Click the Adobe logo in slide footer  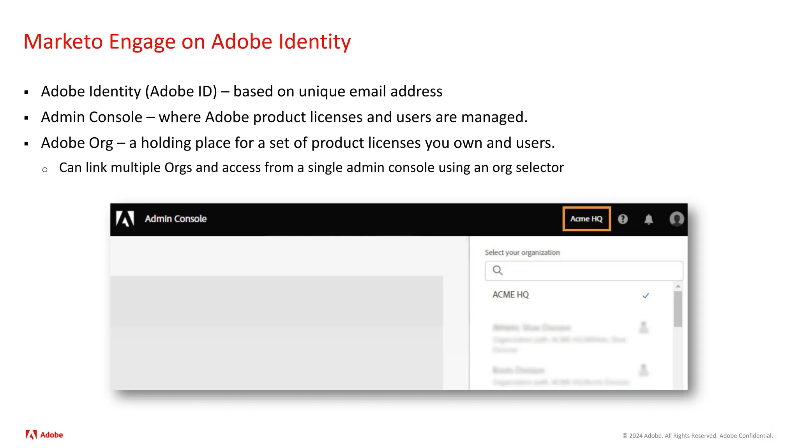coord(44,435)
